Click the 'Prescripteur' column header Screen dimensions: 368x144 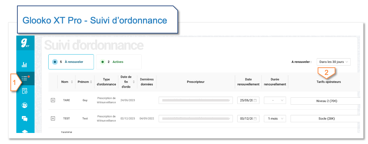pyautogui.click(x=196, y=82)
